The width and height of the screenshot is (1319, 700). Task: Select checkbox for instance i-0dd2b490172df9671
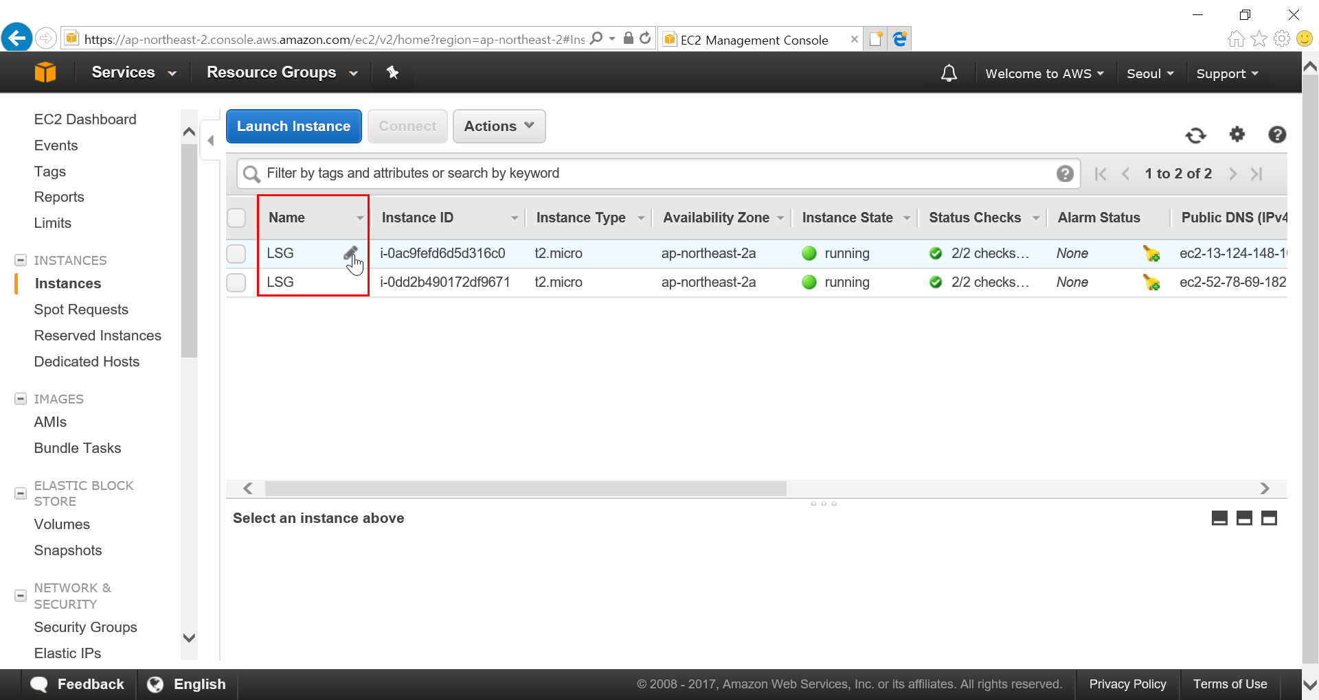coord(236,283)
